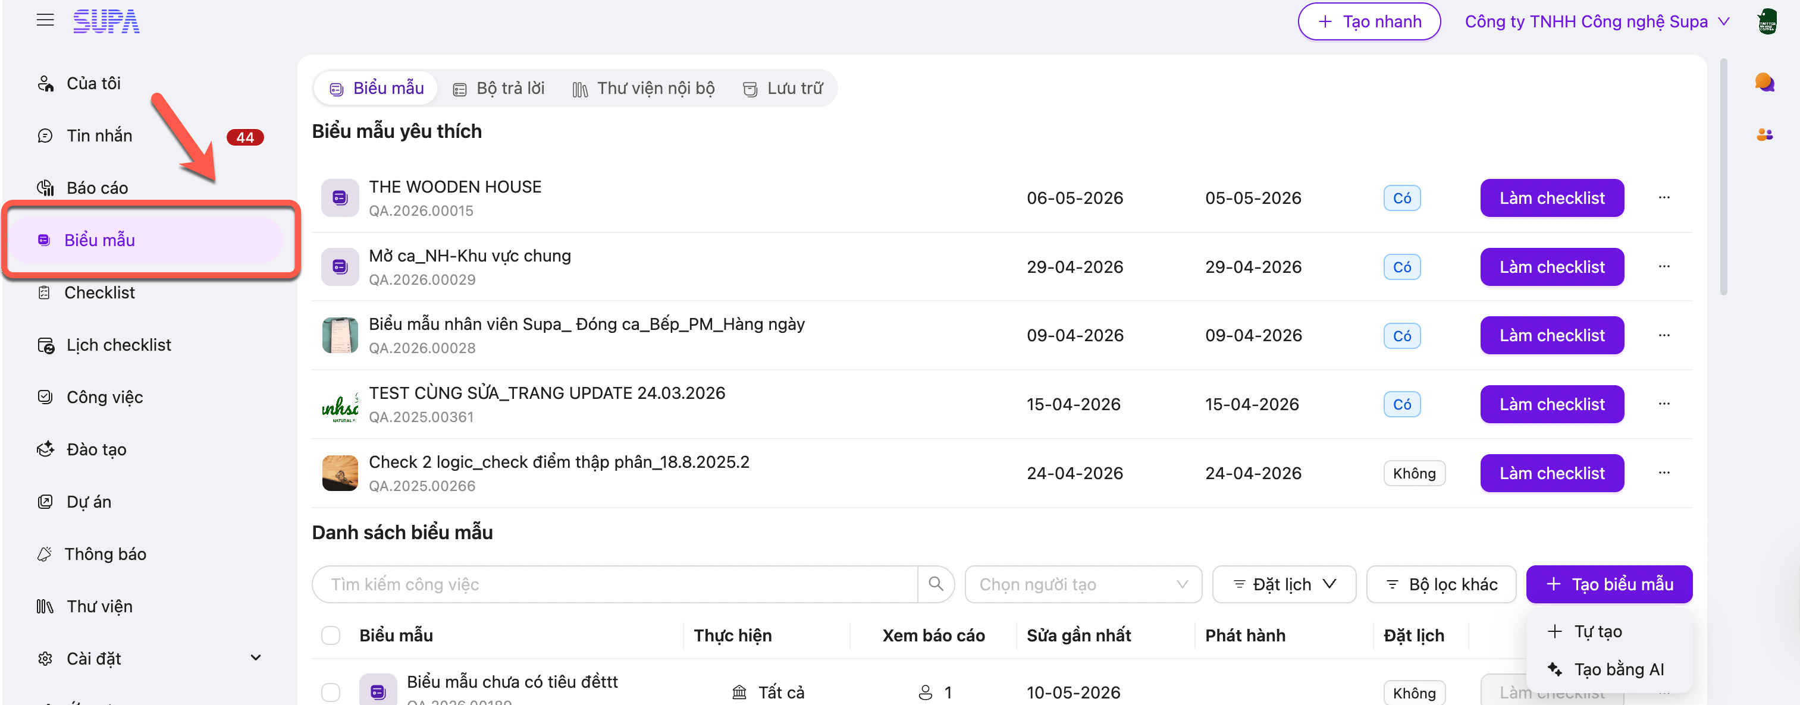This screenshot has height=705, width=1800.
Task: Open the orange people group icon
Action: (x=1764, y=134)
